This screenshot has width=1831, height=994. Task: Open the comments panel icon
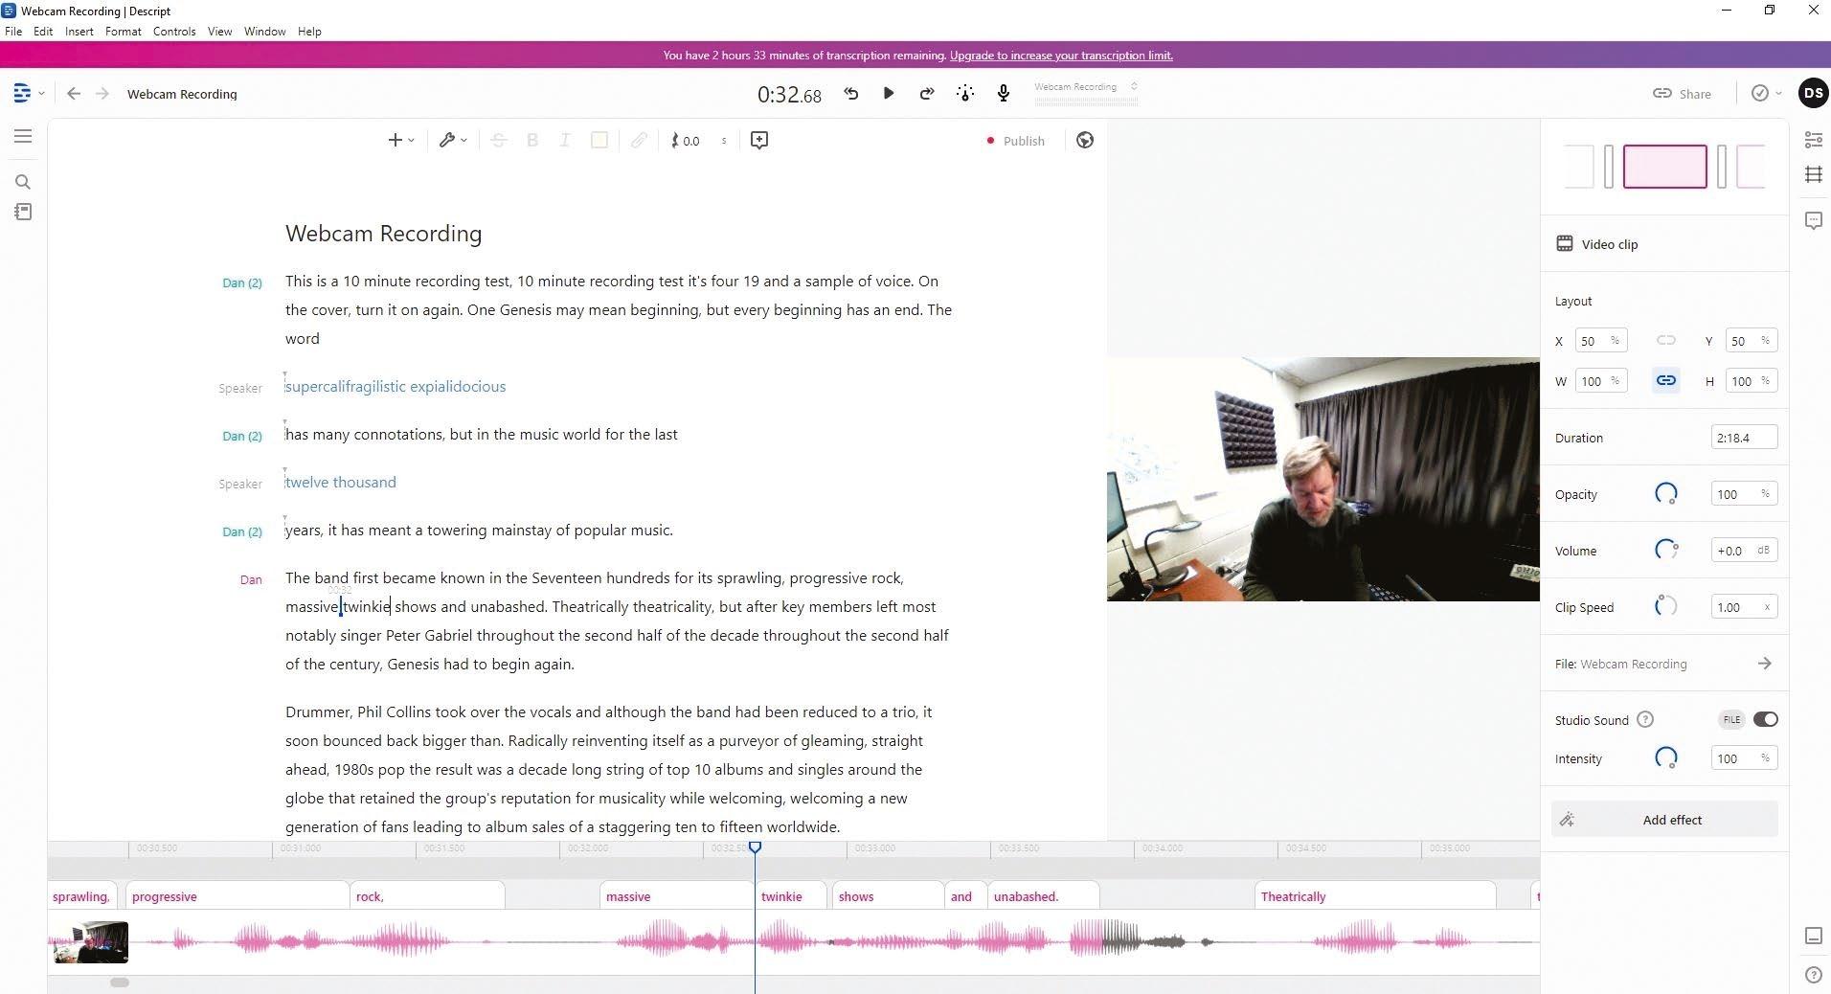[x=1814, y=221]
